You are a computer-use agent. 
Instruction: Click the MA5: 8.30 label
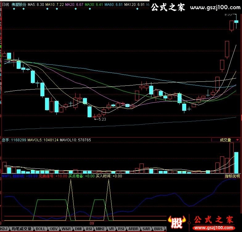pos(36,5)
